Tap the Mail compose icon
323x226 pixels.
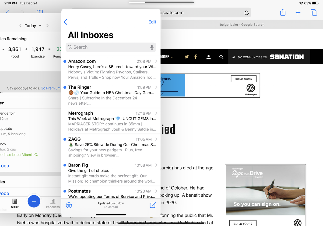(152, 205)
